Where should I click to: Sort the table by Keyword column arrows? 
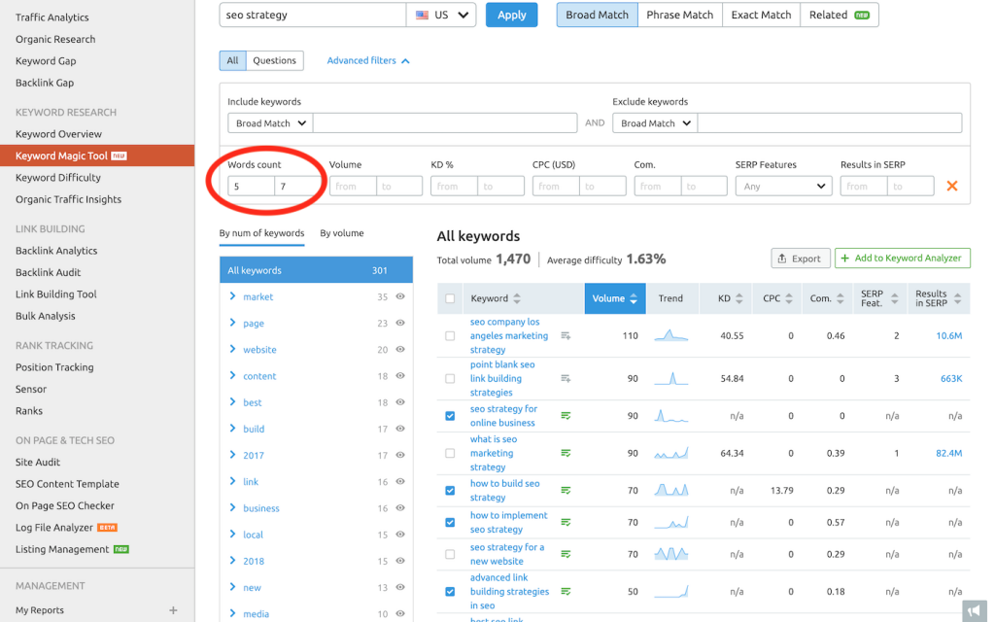pyautogui.click(x=517, y=298)
